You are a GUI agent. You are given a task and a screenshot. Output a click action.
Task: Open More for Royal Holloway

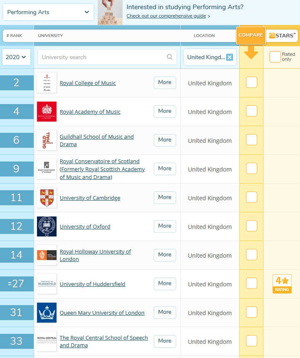tap(165, 255)
